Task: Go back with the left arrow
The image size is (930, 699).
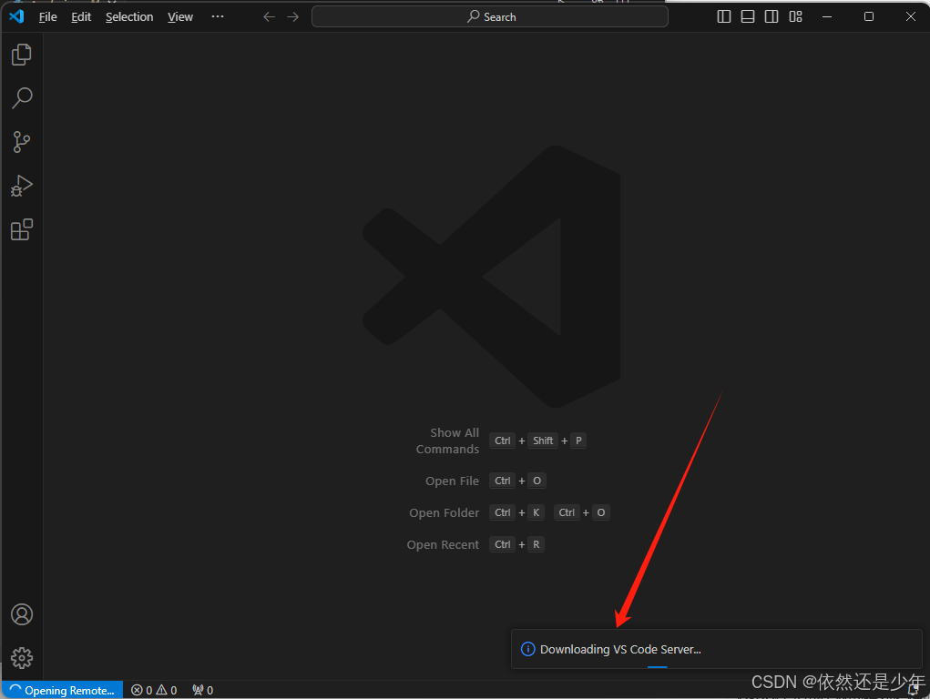Action: pyautogui.click(x=270, y=16)
